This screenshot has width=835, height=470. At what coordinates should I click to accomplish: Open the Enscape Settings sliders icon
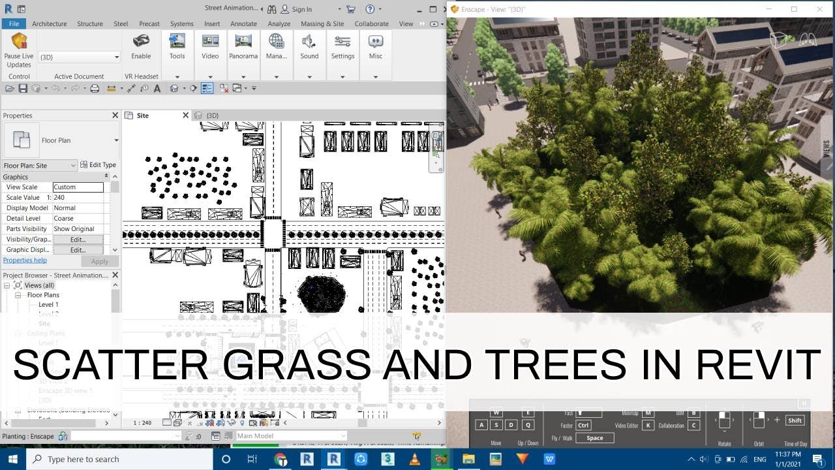[342, 41]
